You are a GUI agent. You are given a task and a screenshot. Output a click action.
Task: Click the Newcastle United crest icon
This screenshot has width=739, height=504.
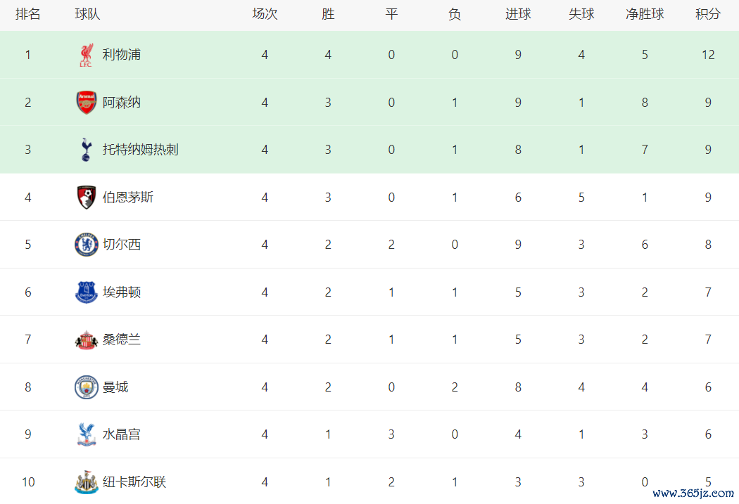pos(86,482)
